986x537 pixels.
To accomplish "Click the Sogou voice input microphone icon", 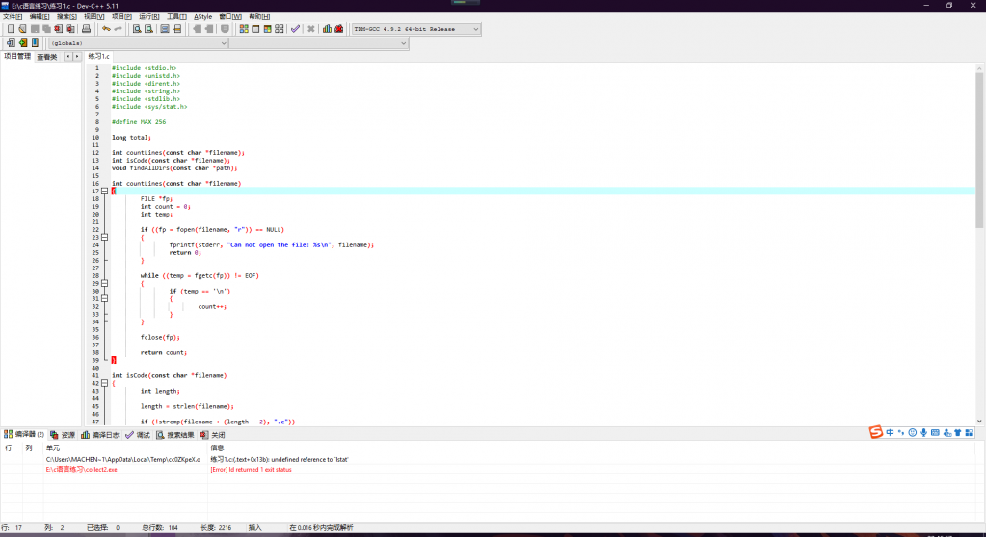I will pos(923,433).
